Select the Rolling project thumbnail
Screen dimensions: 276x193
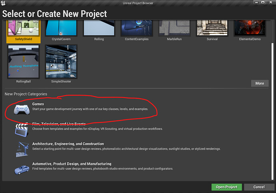99,28
